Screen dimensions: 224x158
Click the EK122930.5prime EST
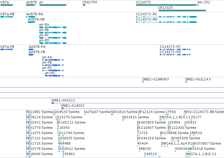[170, 130]
